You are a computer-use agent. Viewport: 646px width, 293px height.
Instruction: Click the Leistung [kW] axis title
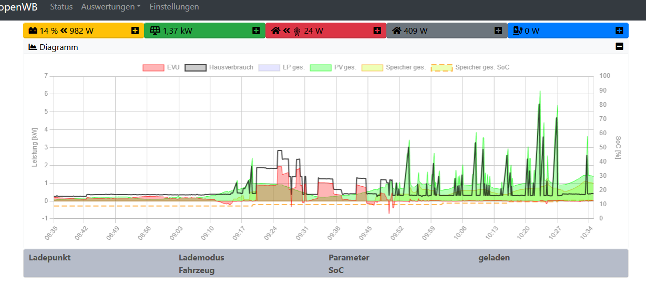coord(35,147)
